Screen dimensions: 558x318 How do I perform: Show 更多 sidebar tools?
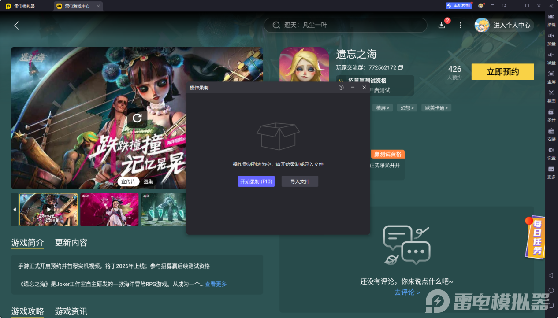[x=551, y=172]
